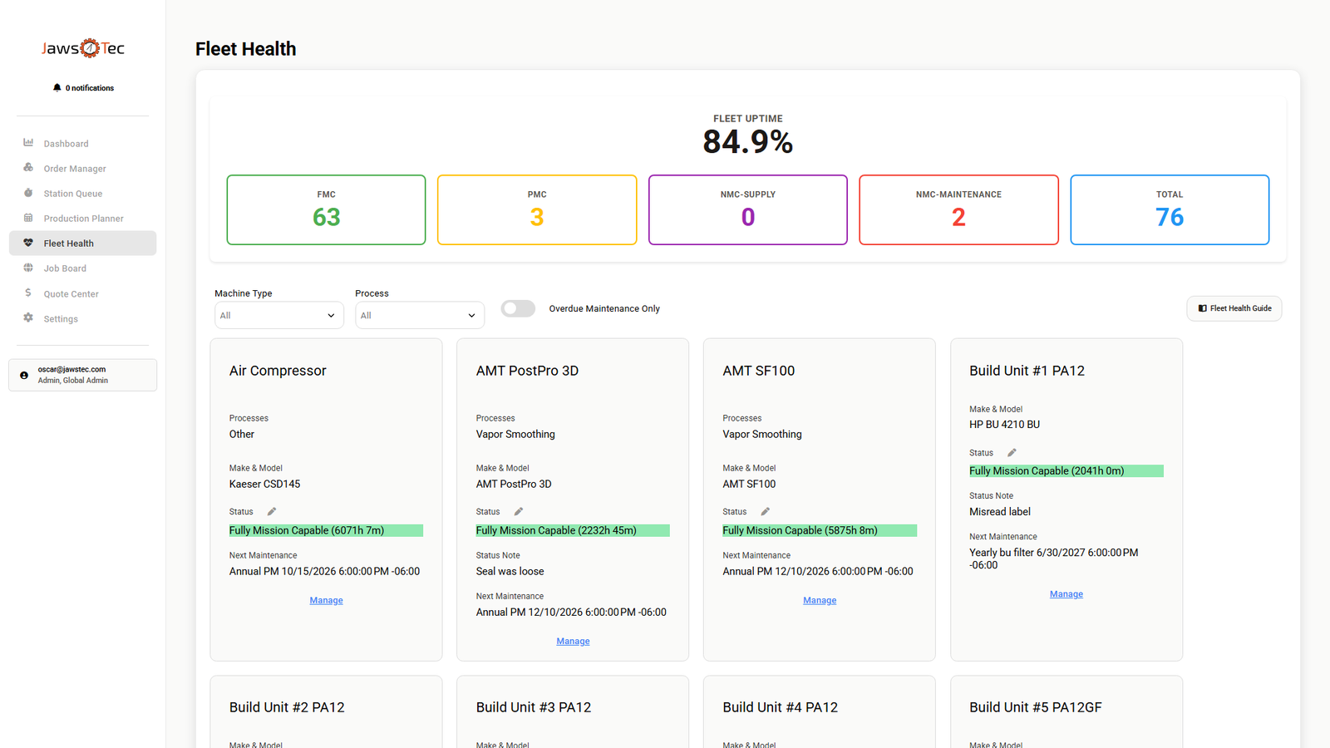Click Build Unit #1 status 2041h 0m

coord(1066,470)
